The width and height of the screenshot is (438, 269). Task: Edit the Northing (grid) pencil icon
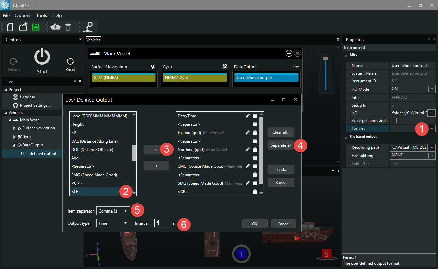click(248, 149)
